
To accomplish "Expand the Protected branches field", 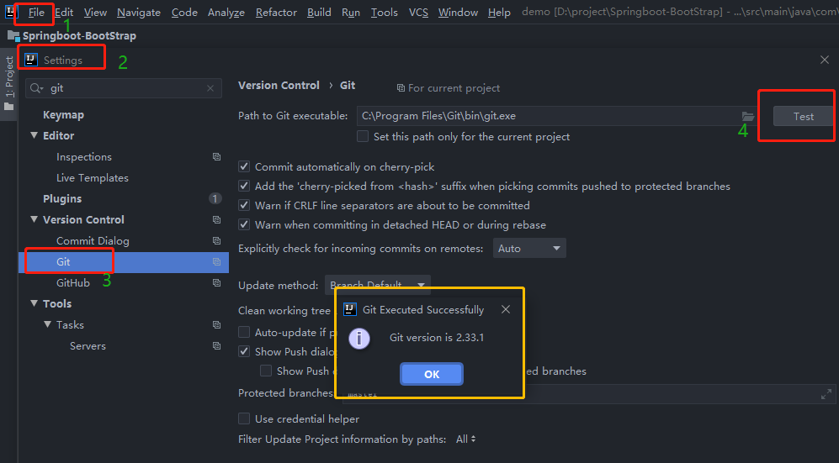I will coord(826,394).
